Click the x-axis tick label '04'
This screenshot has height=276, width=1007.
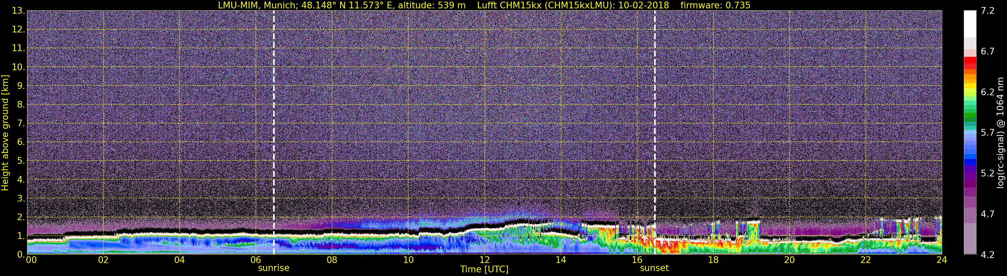pos(179,260)
